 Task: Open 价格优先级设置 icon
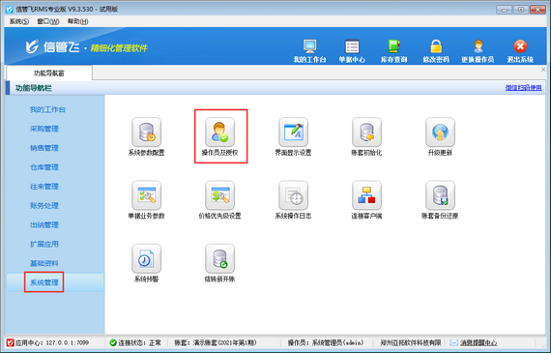[x=219, y=195]
